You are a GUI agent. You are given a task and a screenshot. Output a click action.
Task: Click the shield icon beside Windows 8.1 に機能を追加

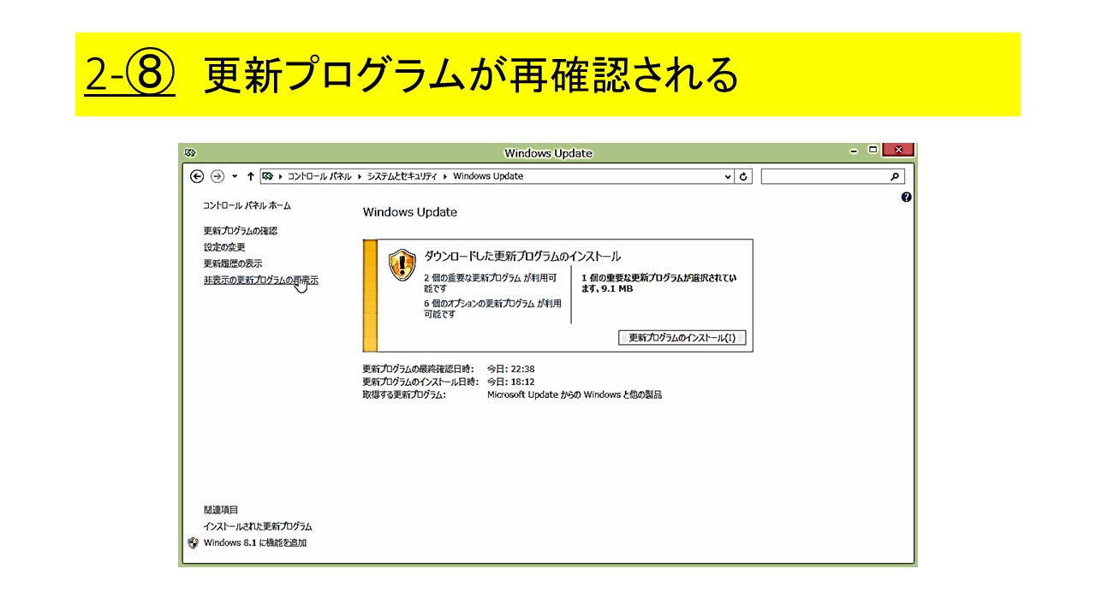coord(193,543)
